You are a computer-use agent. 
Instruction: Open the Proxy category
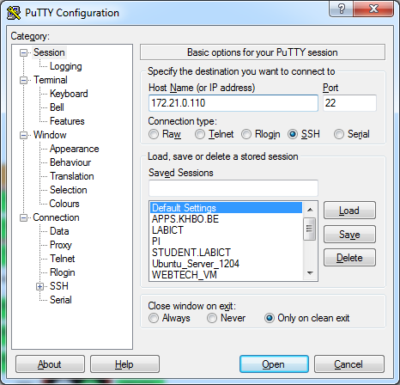pos(61,245)
